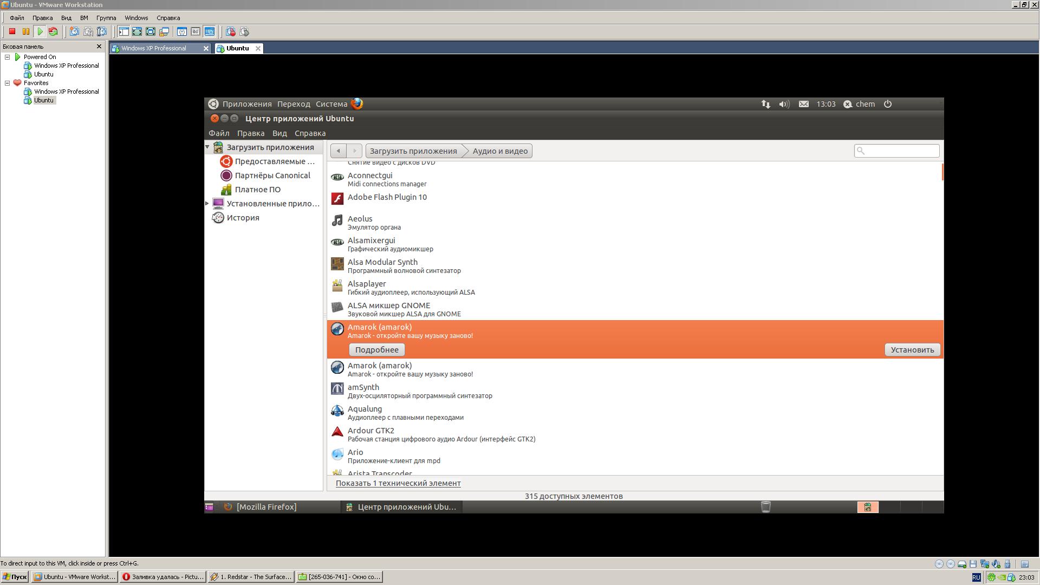Click Аудио и видео breadcrumb button
Viewport: 1040px width, 585px height.
[x=500, y=151]
